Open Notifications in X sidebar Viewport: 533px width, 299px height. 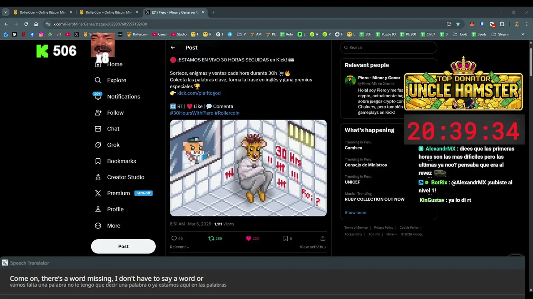point(117,96)
